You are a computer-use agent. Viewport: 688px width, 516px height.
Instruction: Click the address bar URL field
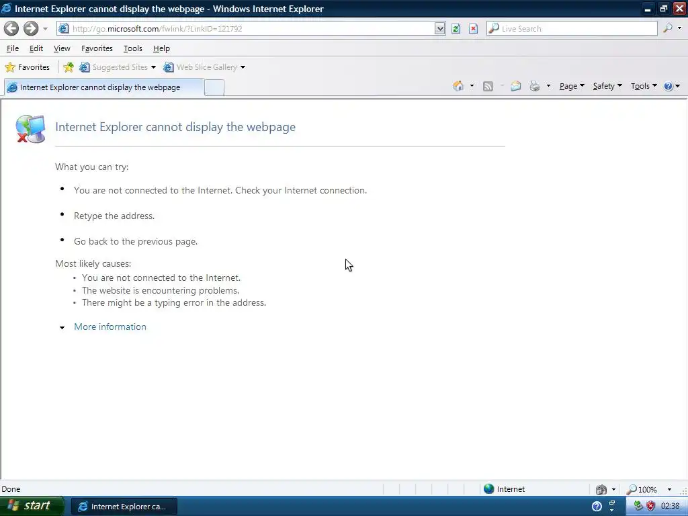(253, 28)
